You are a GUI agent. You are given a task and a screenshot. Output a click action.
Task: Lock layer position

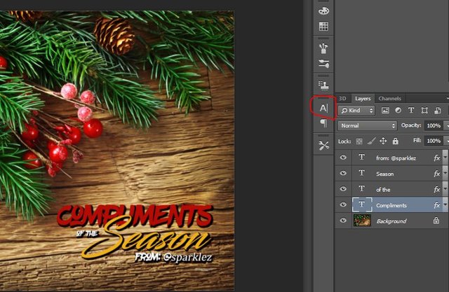pyautogui.click(x=383, y=141)
